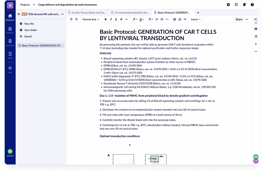Insert an image from toolbar
The image size is (264, 174).
click(180, 19)
